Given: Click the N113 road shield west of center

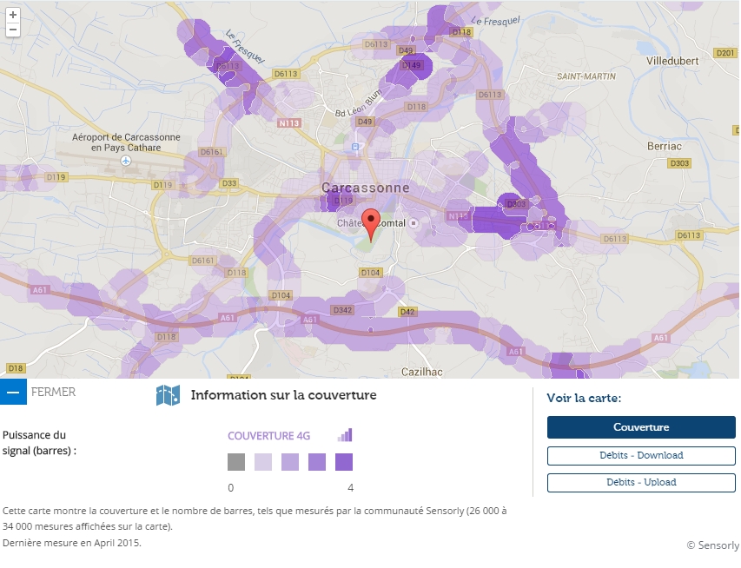Looking at the screenshot, I should click(x=288, y=122).
